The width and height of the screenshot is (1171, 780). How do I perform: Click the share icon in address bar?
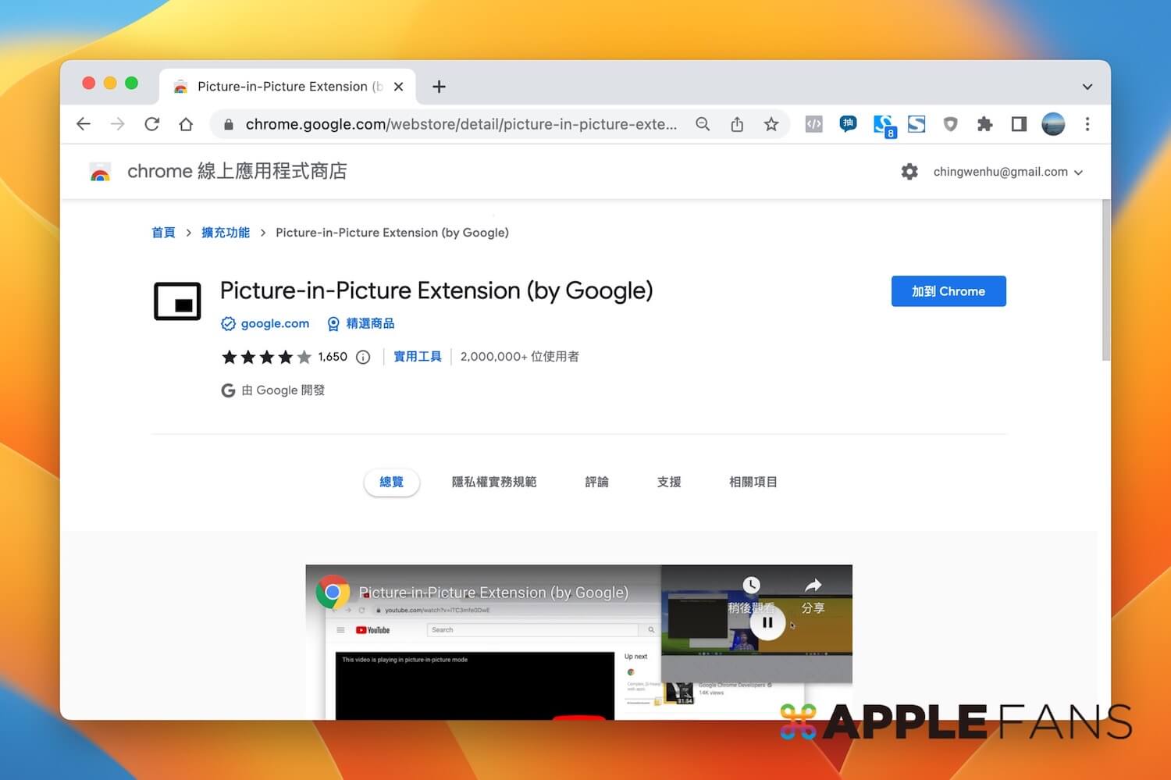(x=737, y=124)
